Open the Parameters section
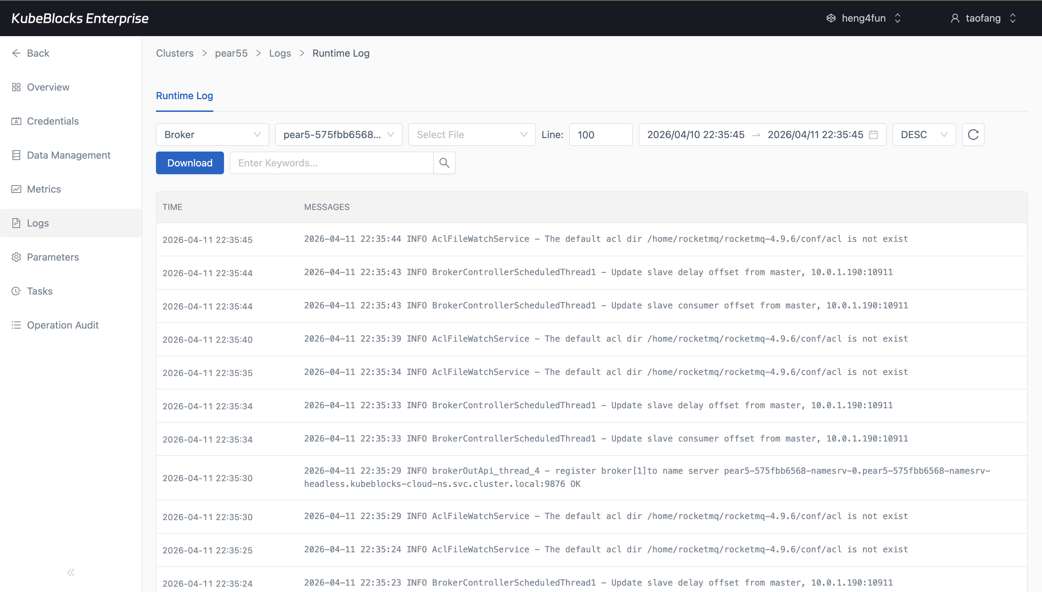 point(53,257)
